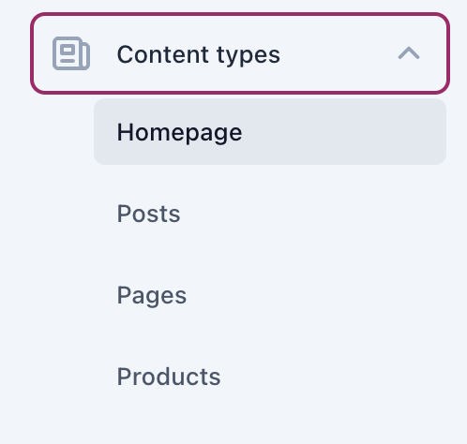Click the up-arrow chevron on Content types
The height and width of the screenshot is (444, 467).
click(x=409, y=53)
